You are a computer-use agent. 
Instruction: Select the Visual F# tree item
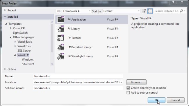click(23, 55)
